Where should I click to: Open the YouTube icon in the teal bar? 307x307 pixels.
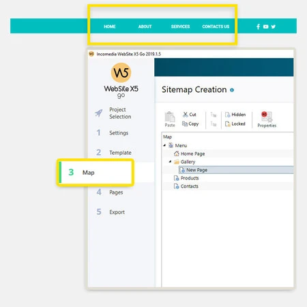265,27
